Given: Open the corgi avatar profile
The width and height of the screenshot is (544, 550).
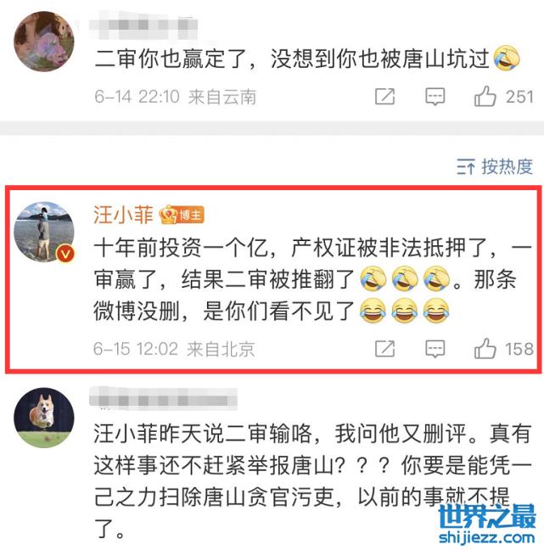Looking at the screenshot, I should (44, 418).
